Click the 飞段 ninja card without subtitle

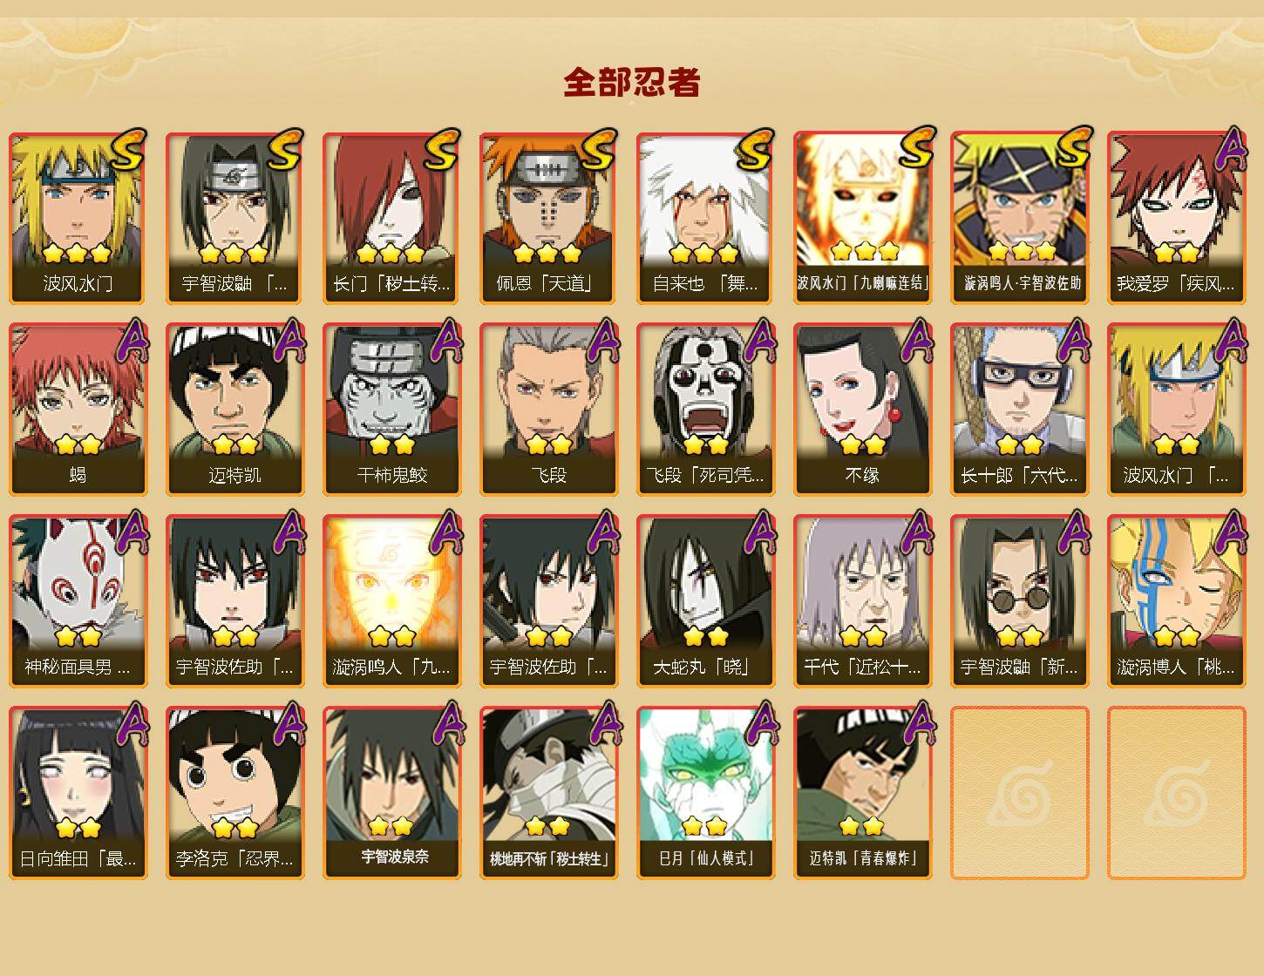point(548,410)
